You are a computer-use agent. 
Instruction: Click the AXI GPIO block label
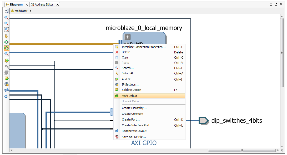(144, 143)
